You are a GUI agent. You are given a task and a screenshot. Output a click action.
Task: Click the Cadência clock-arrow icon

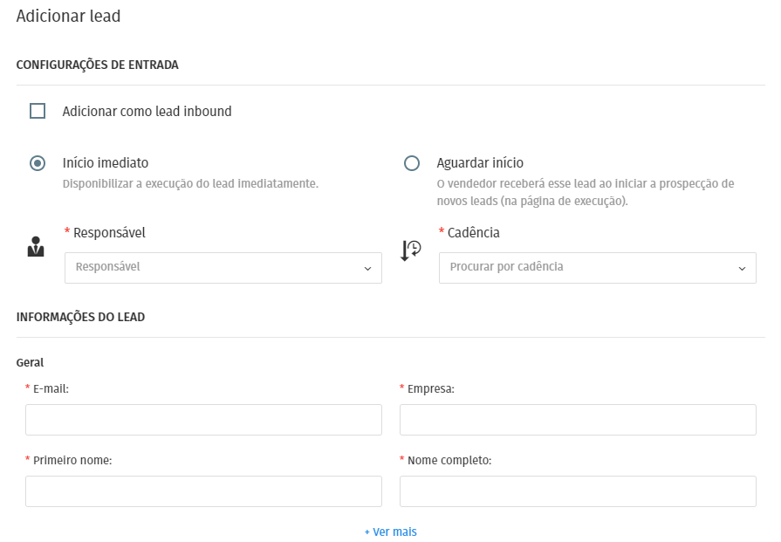click(x=411, y=250)
